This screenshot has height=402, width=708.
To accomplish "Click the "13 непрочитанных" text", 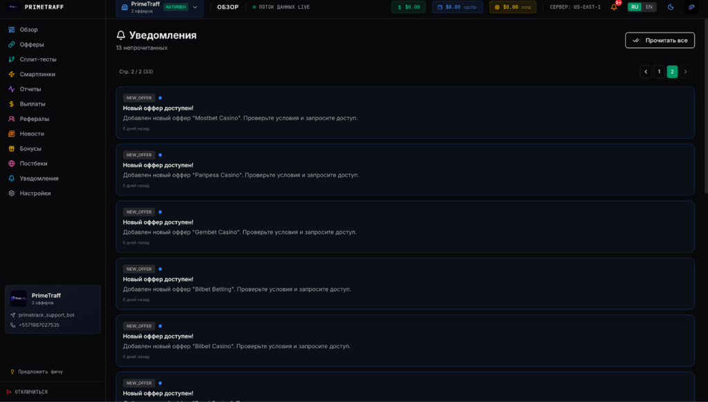I will [x=142, y=48].
